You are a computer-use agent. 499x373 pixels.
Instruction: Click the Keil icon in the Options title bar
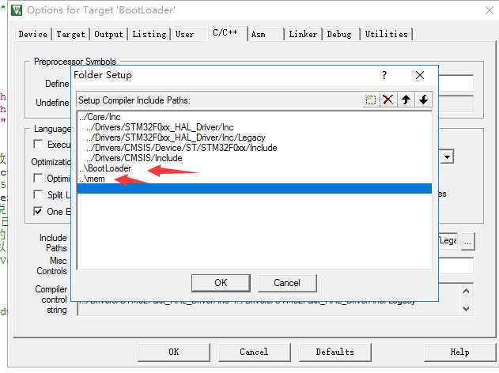pos(17,10)
